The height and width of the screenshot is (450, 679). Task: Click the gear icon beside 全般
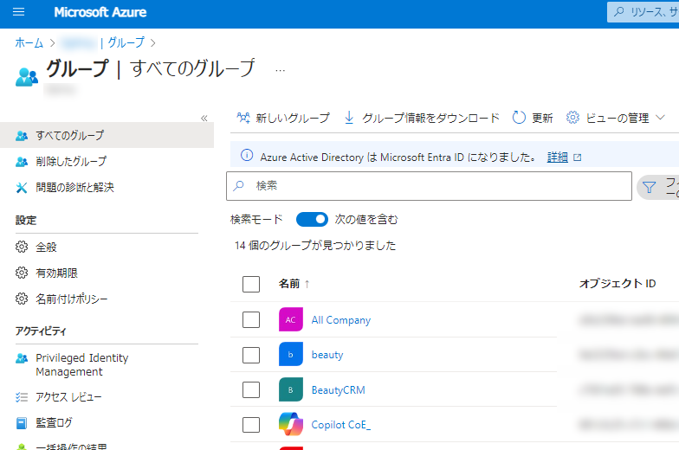point(22,247)
